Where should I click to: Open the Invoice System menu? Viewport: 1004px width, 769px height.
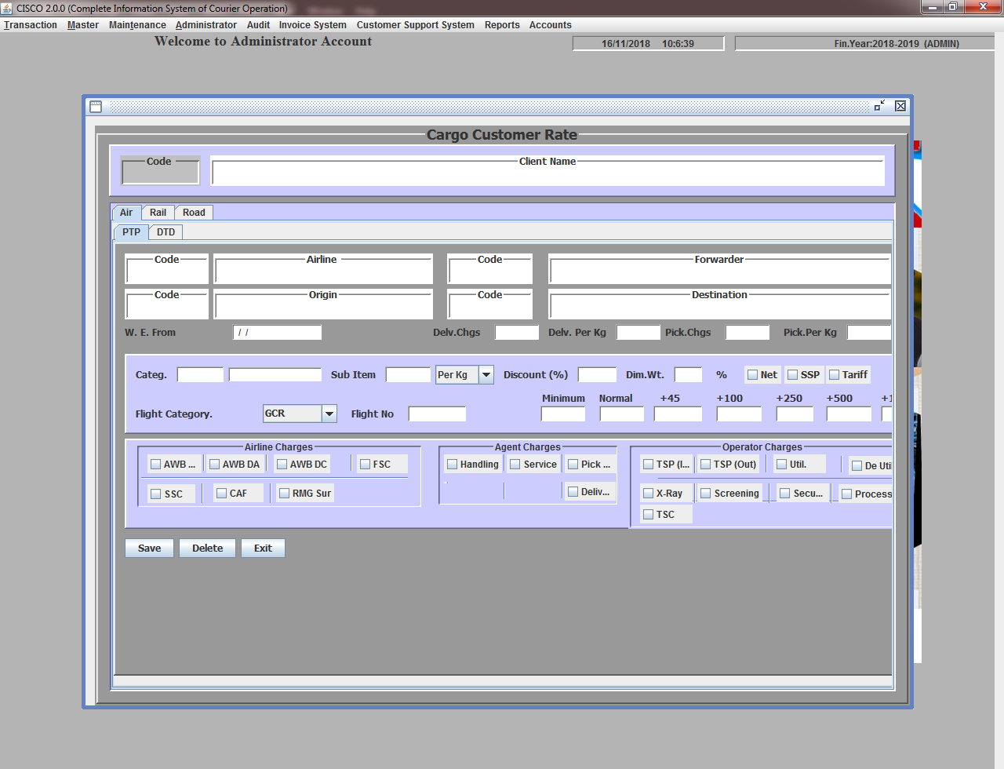[312, 25]
